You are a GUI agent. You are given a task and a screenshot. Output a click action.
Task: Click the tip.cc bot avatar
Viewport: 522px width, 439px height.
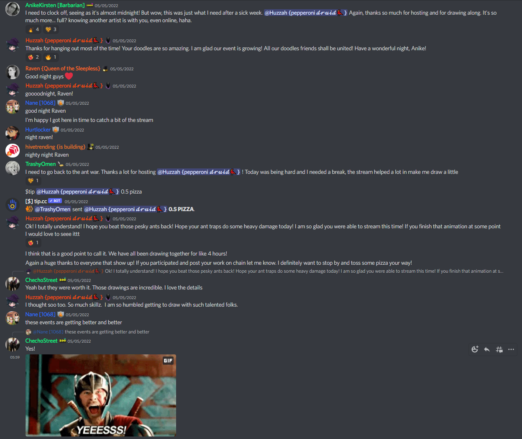[x=13, y=205]
